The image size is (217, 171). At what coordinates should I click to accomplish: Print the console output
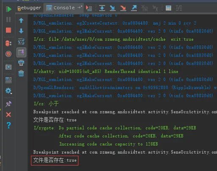(21, 63)
